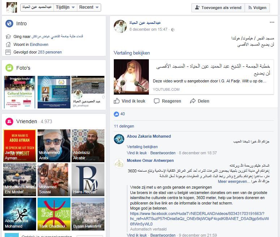Screen dimensions: 280x237
Task: Open the three-dots post options menu
Action: [x=272, y=22]
